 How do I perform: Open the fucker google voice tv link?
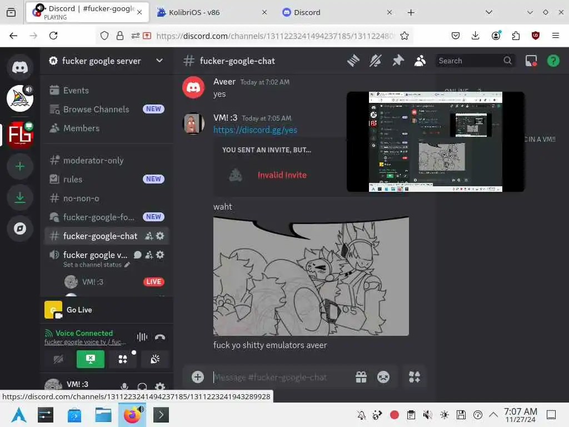pos(85,342)
